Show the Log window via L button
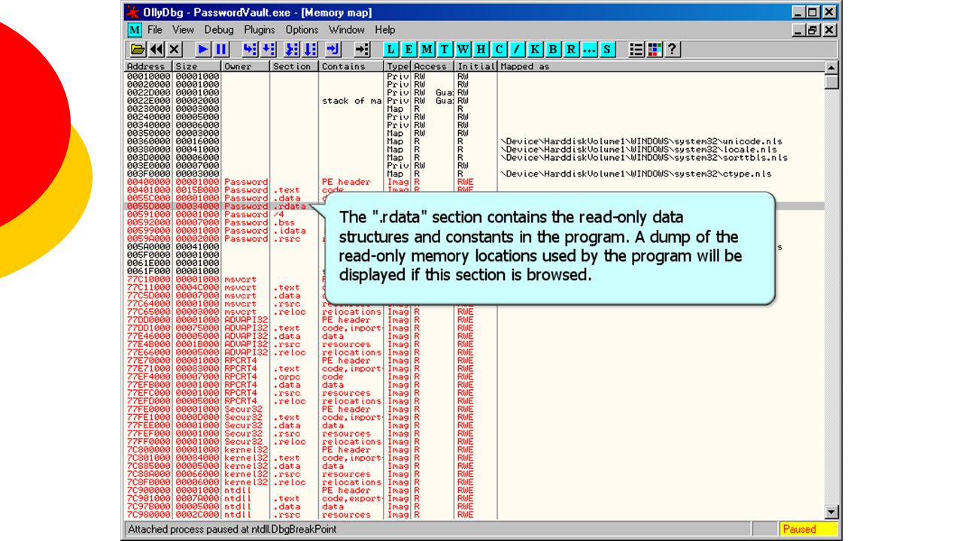Screen dimensions: 963x541 pos(391,50)
